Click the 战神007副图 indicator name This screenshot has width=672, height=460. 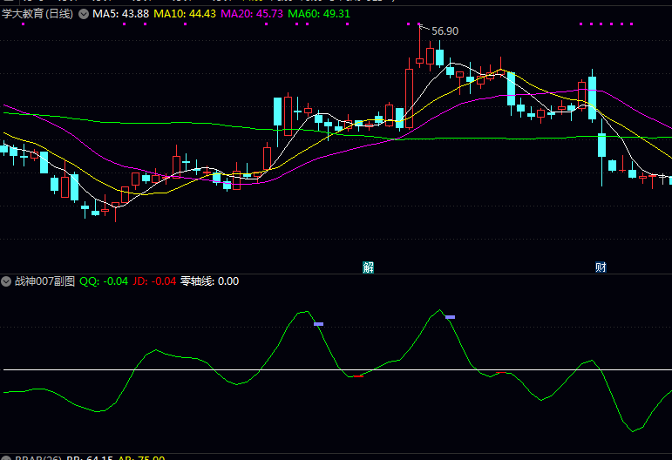tap(44, 281)
